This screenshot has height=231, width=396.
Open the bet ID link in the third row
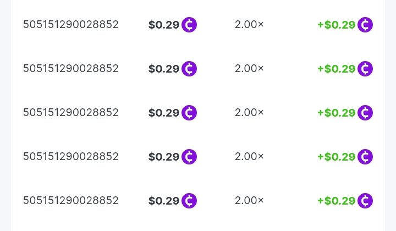click(70, 113)
